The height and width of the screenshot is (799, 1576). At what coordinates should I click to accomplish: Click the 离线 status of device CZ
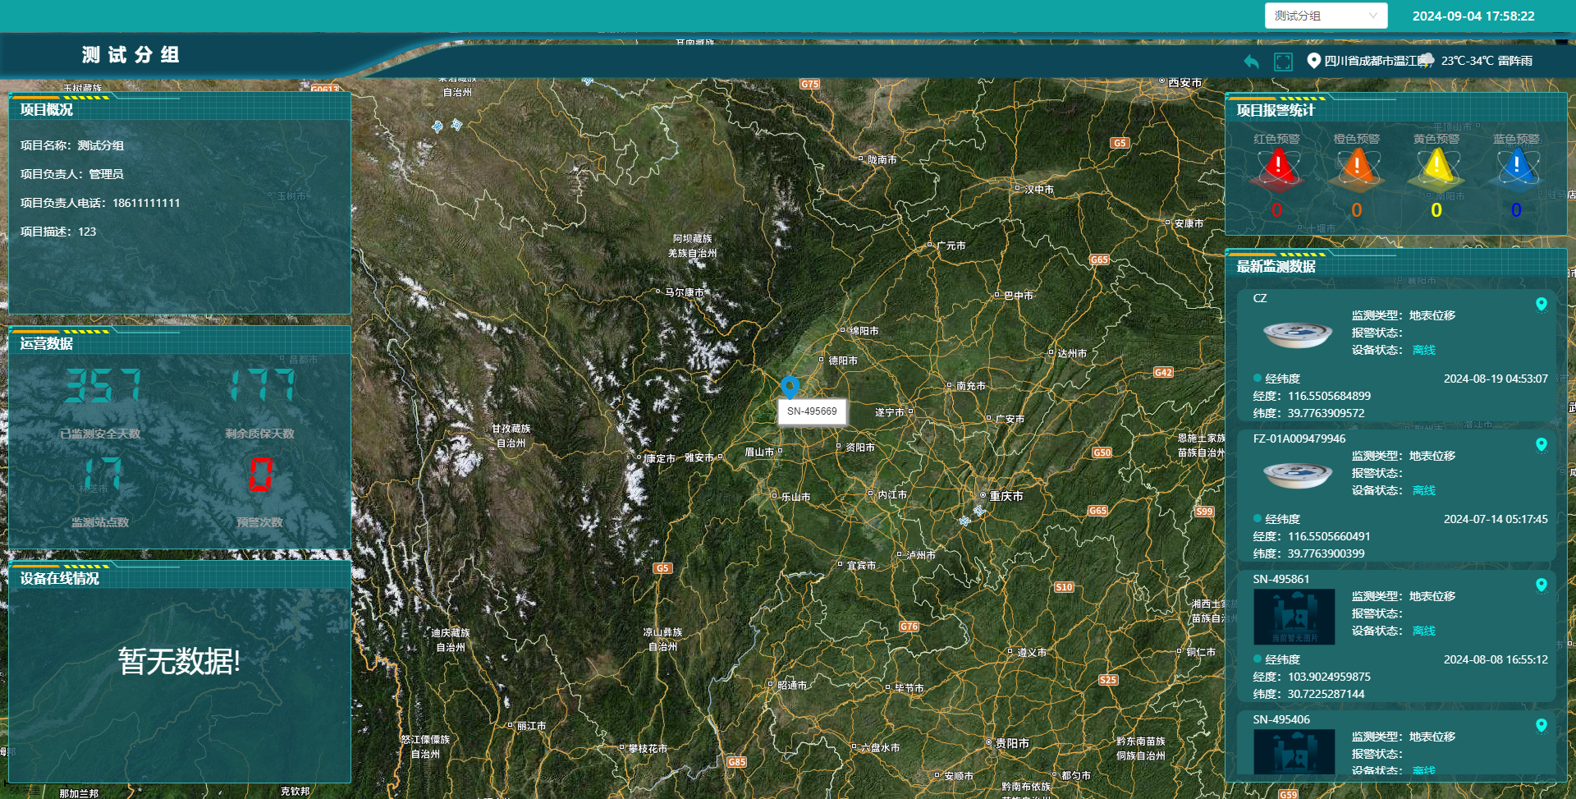pyautogui.click(x=1424, y=351)
